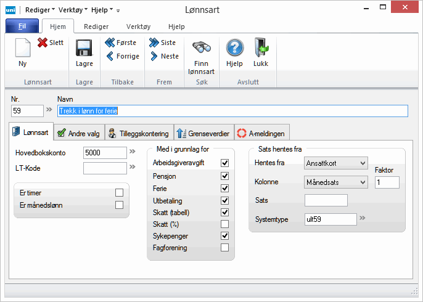
Task: Switch to the Grenseverdier tab
Action: (x=203, y=133)
